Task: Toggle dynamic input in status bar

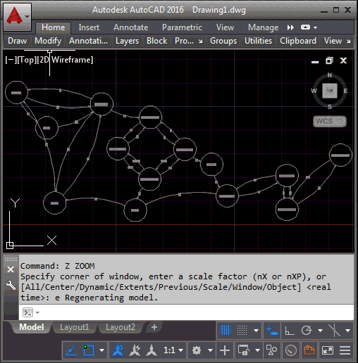Action: (272, 331)
